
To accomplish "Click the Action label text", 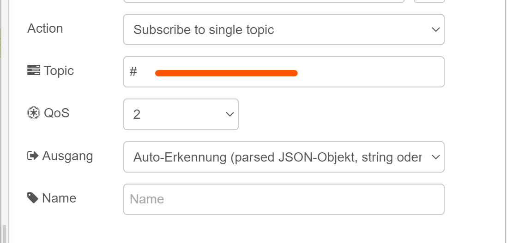I will pyautogui.click(x=45, y=29).
